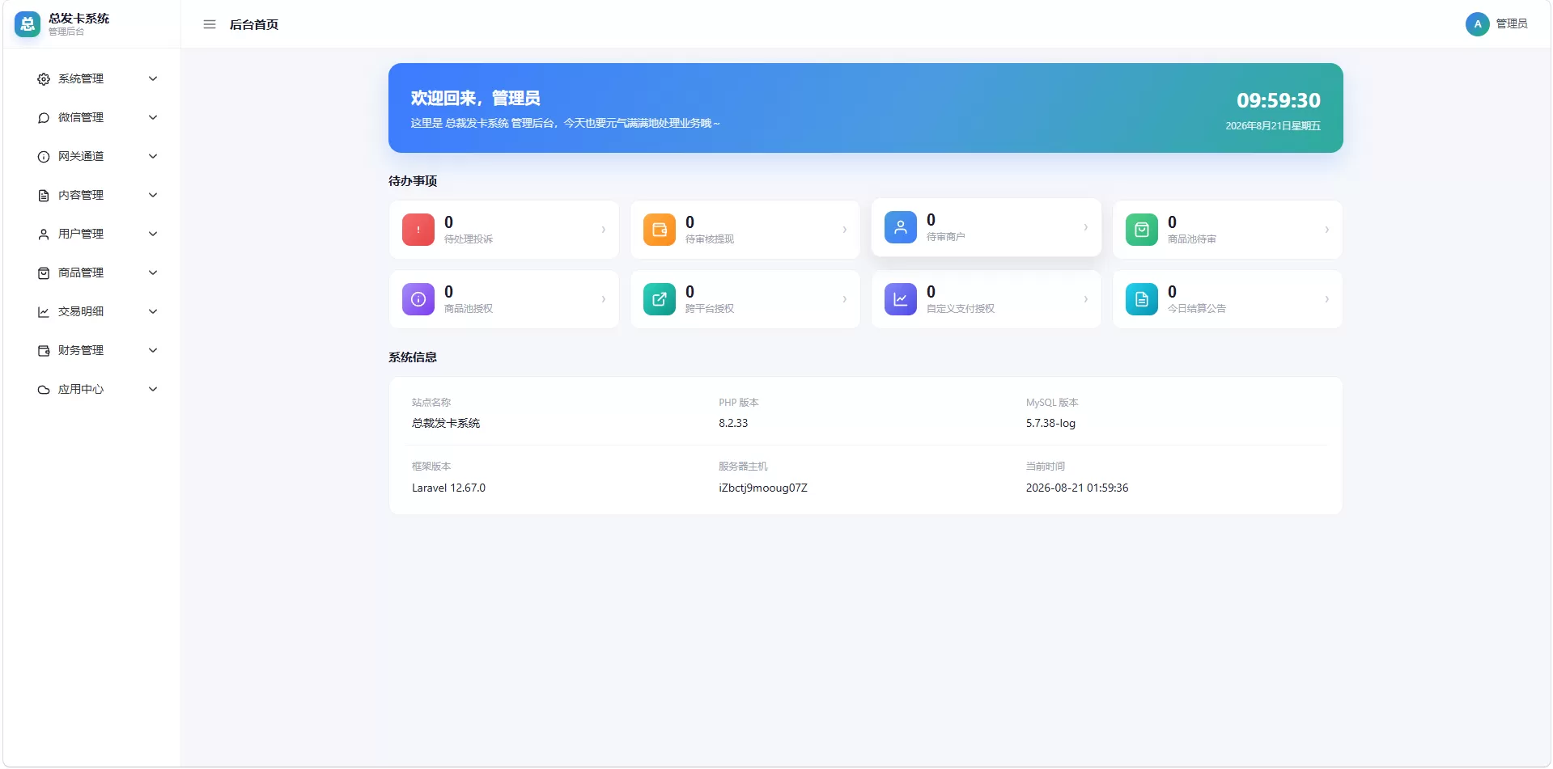Open the 待审核提现 card arrow
Image resolution: width=1553 pixels, height=769 pixels.
pyautogui.click(x=845, y=230)
